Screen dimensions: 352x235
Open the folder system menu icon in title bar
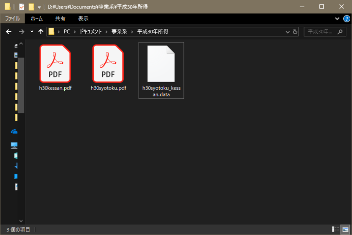pos(7,7)
